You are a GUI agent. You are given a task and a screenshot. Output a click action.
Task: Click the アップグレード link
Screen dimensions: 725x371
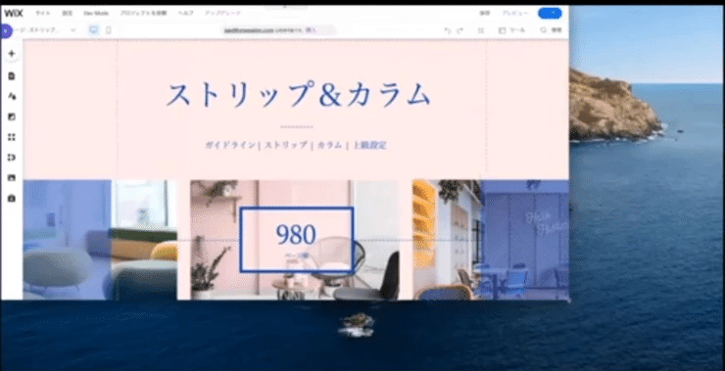coord(222,13)
